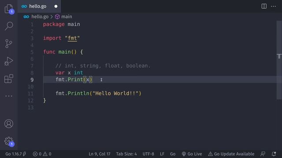This screenshot has height=158, width=282.
Task: Click line number 13 in the gutter
Action: [x=30, y=108]
